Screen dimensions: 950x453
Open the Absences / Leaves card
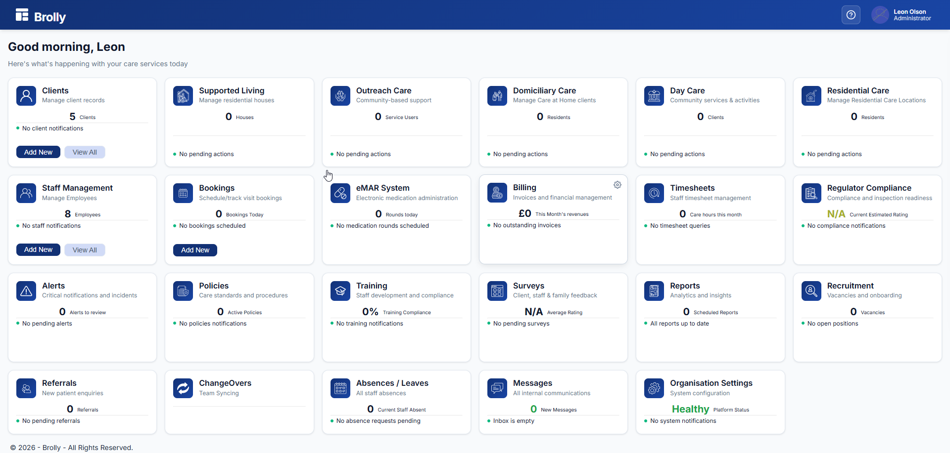pyautogui.click(x=392, y=383)
